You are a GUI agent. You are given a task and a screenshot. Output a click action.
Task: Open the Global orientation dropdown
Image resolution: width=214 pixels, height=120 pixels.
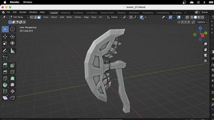point(114,17)
